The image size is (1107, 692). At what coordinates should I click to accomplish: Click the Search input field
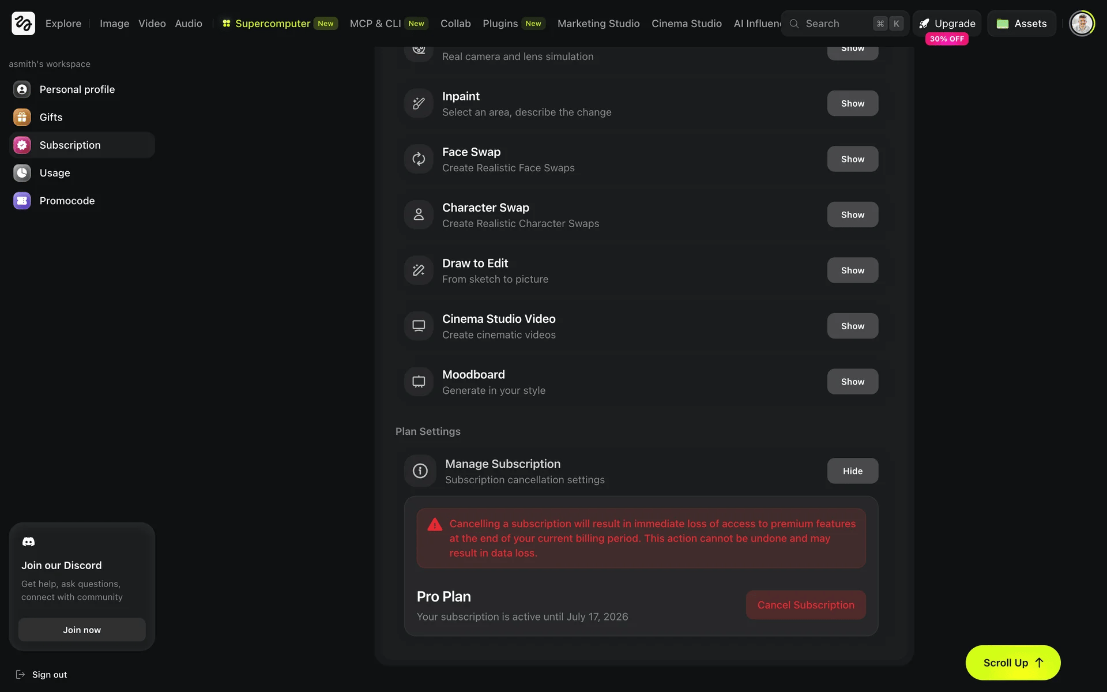pos(845,24)
